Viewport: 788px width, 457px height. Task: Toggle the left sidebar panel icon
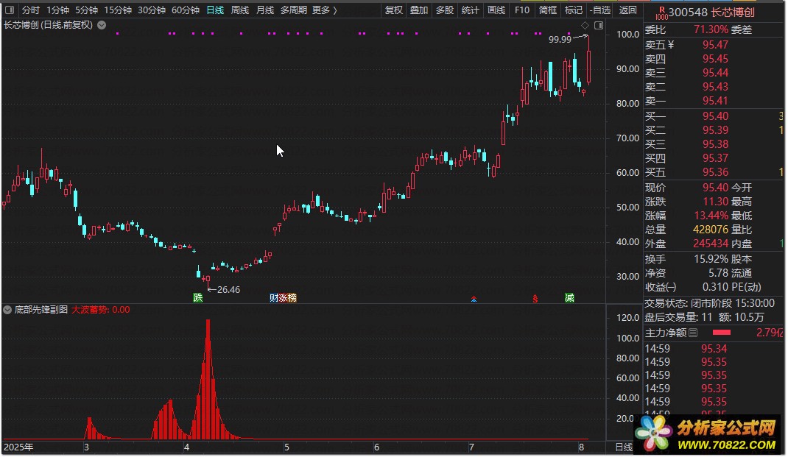(10, 10)
